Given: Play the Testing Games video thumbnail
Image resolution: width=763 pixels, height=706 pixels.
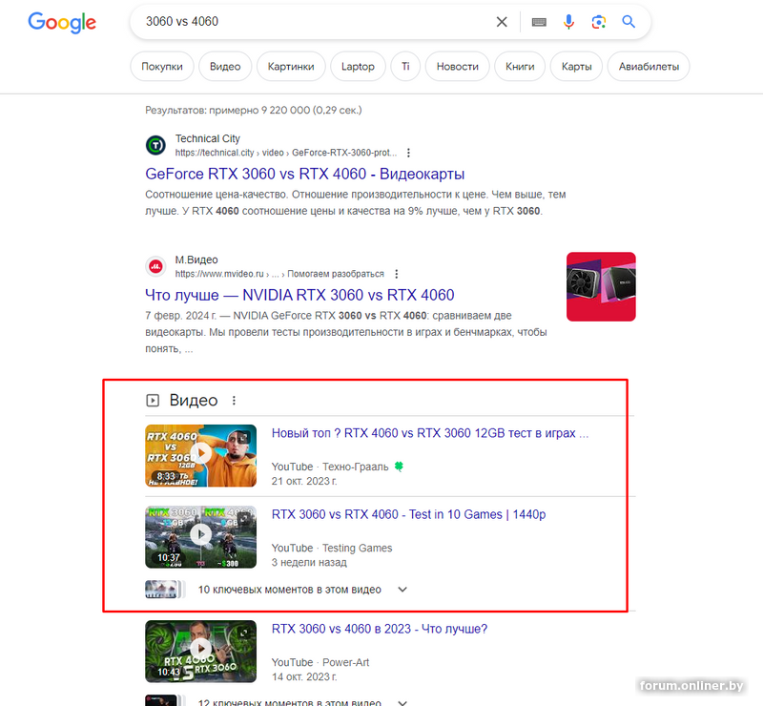Looking at the screenshot, I should 200,536.
